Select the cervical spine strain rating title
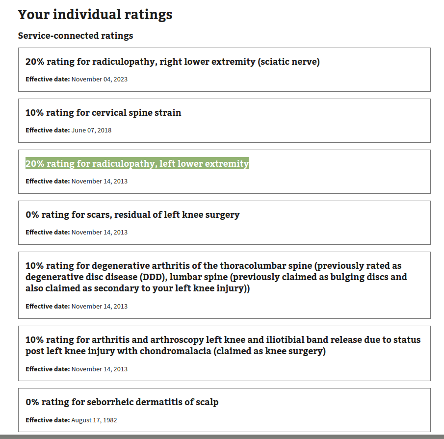The width and height of the screenshot is (444, 439). tap(103, 113)
